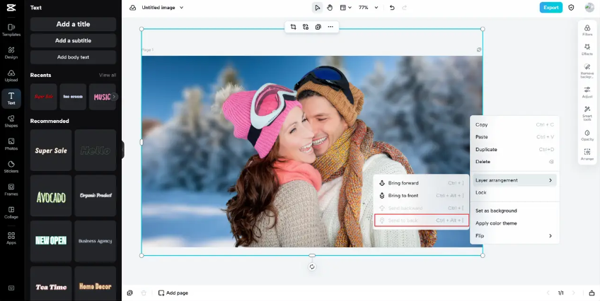Open the Templates panel in the sidebar
This screenshot has height=301, width=600.
[x=11, y=30]
